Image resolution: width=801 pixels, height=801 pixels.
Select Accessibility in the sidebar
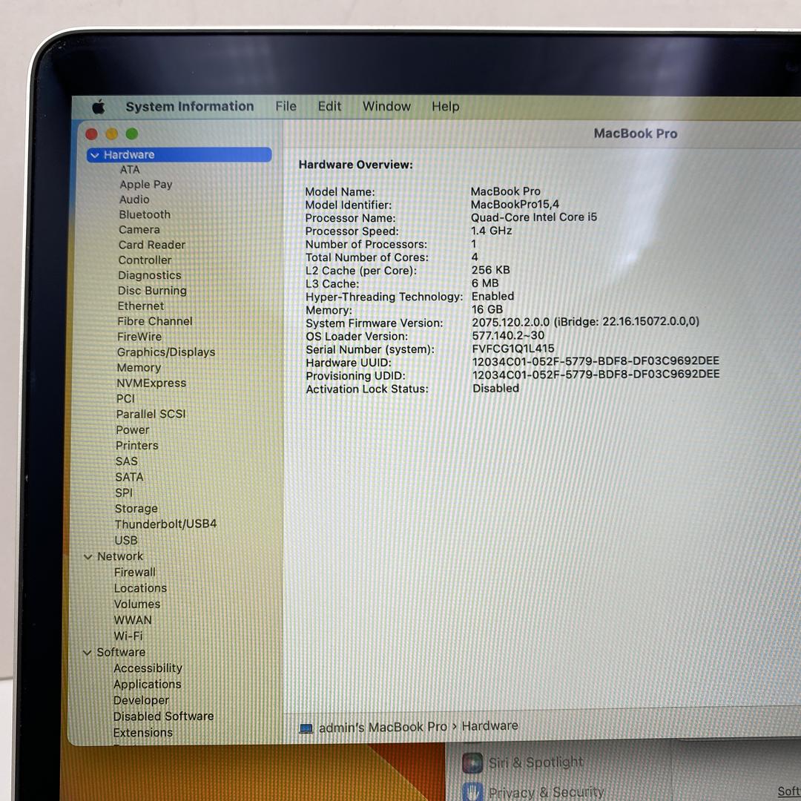148,668
